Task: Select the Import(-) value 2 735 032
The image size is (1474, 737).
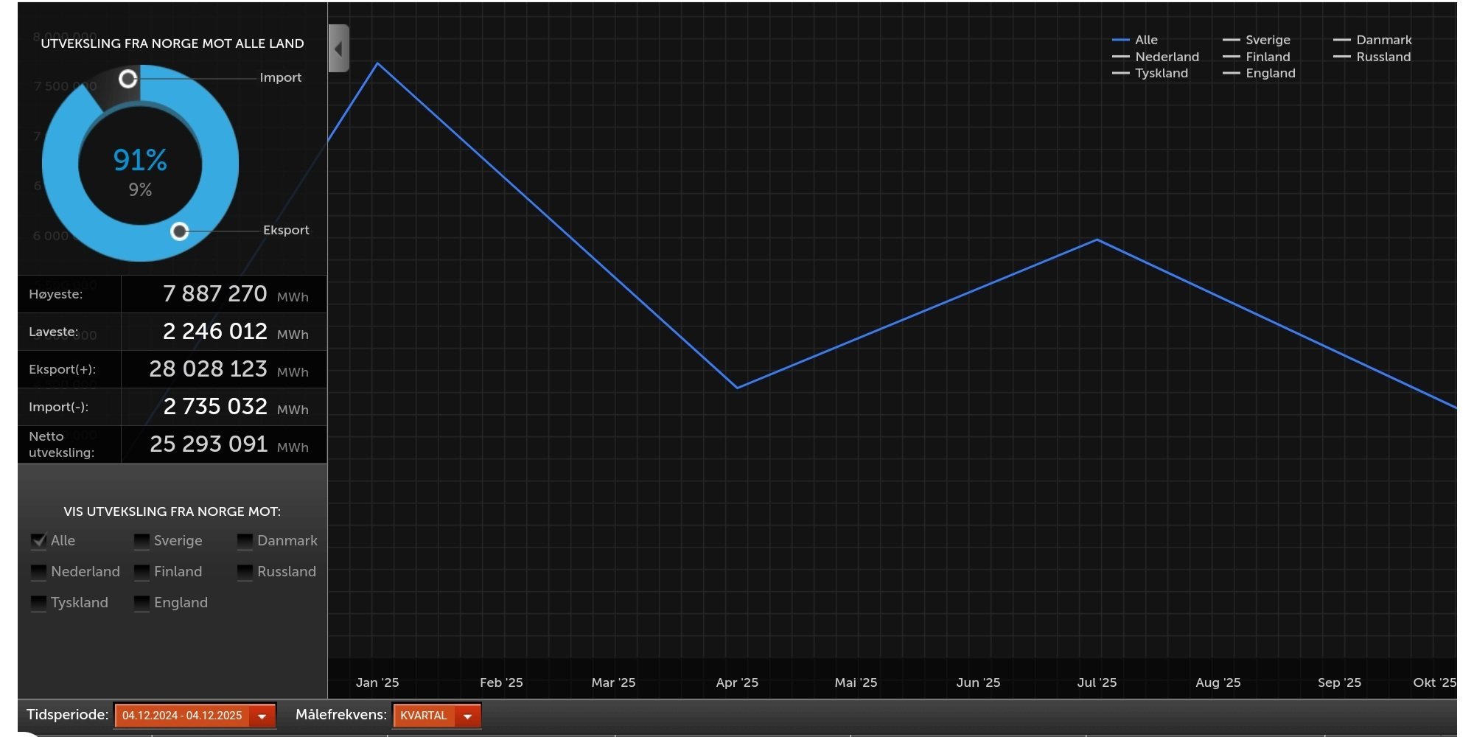Action: (x=214, y=407)
